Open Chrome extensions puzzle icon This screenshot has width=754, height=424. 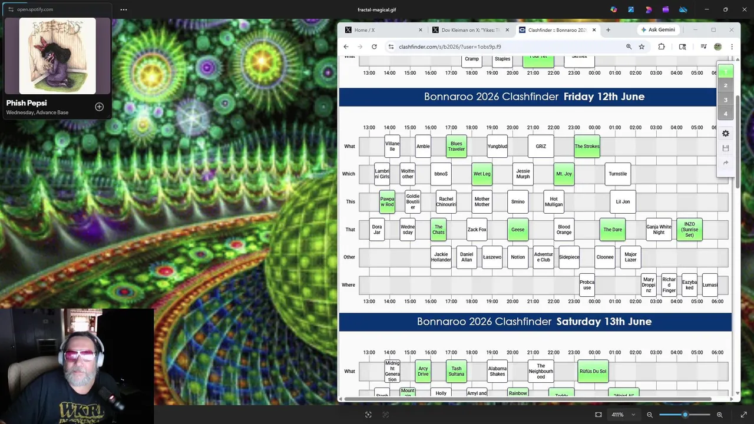click(662, 47)
